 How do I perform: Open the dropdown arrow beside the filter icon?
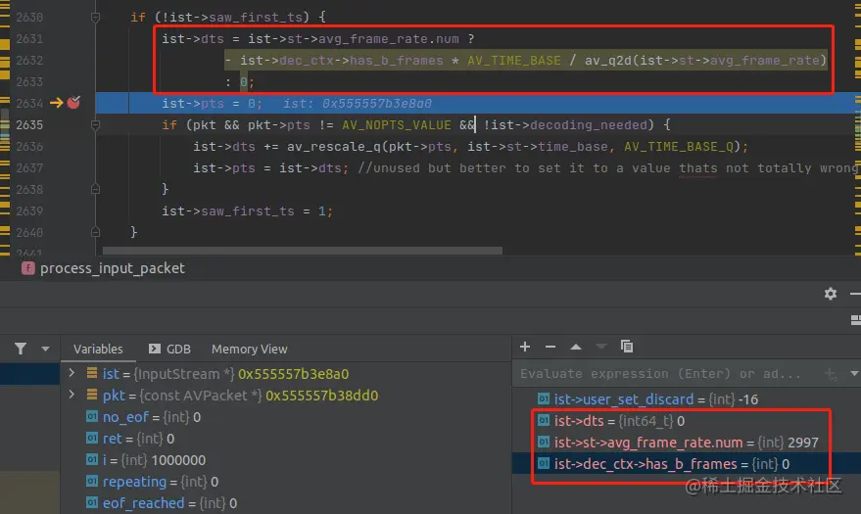point(46,349)
